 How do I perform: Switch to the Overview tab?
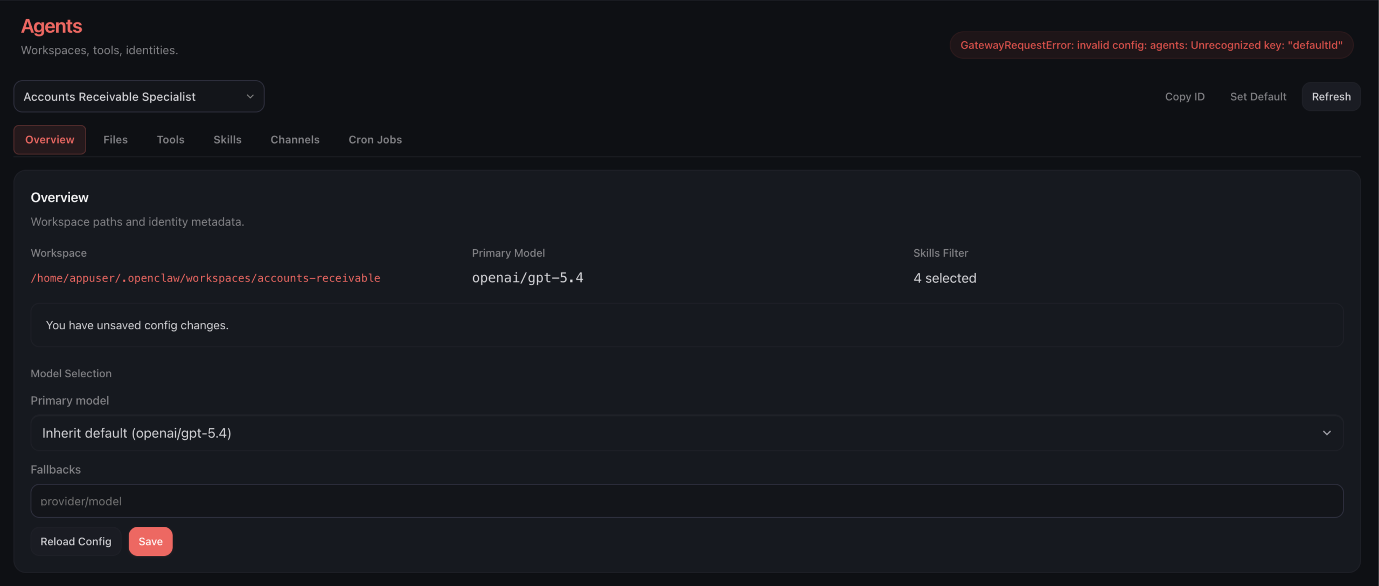50,139
